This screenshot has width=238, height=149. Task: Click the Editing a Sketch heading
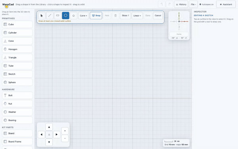click(203, 15)
